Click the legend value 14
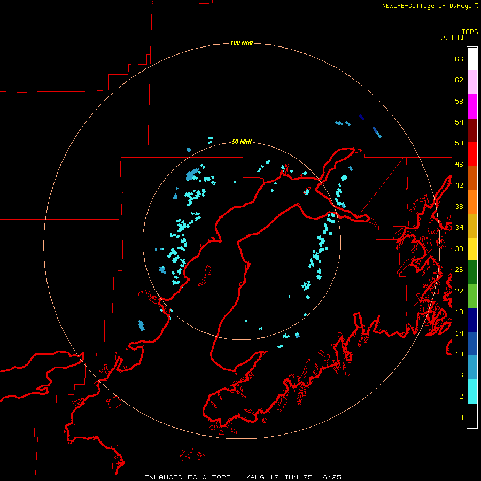481x481 pixels. pos(459,333)
